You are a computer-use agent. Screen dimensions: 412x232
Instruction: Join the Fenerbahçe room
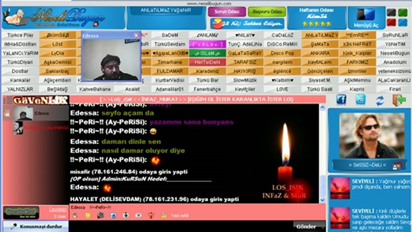coord(207,89)
